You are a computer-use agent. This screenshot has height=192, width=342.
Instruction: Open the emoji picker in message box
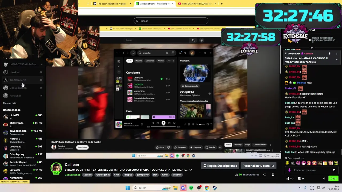click(334, 170)
